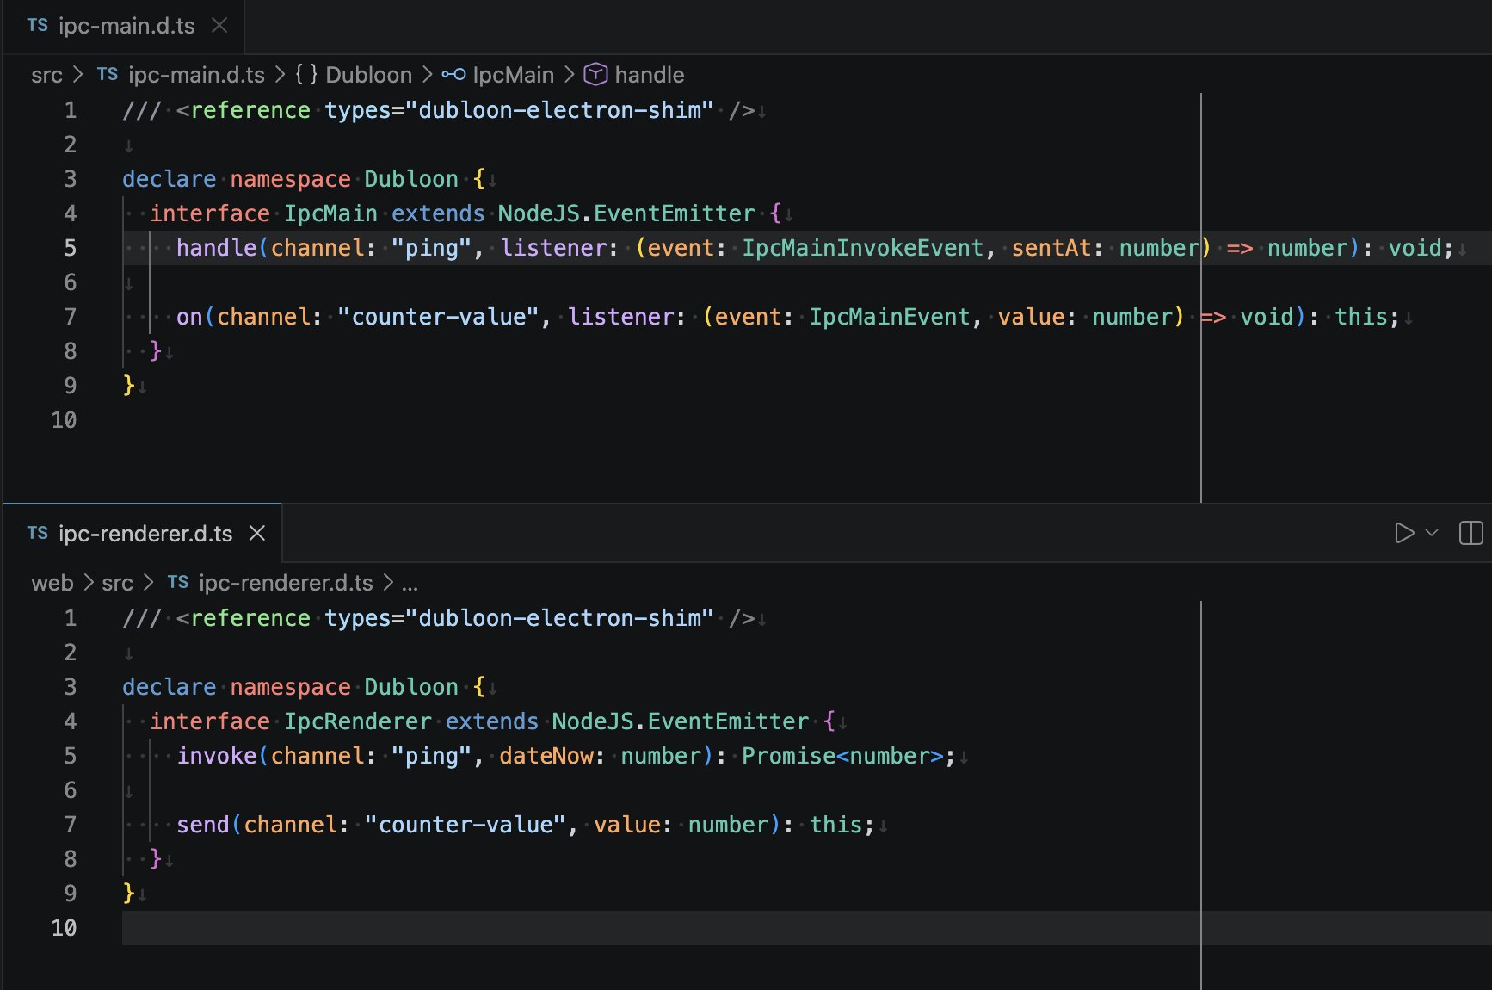Image resolution: width=1492 pixels, height=990 pixels.
Task: Click TS icon on ipc-main.d.ts tab
Action: (x=38, y=26)
